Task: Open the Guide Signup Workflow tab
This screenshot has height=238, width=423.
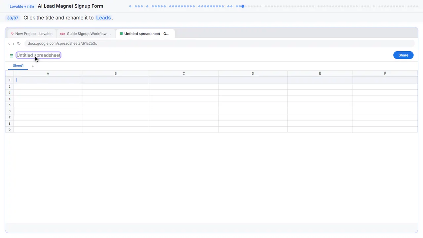Action: (86, 34)
